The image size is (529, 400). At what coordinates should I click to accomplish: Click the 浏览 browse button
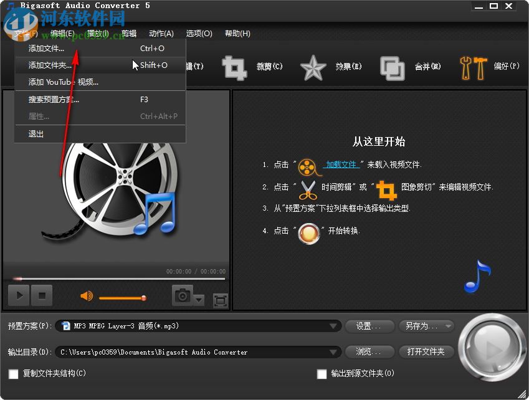point(369,351)
